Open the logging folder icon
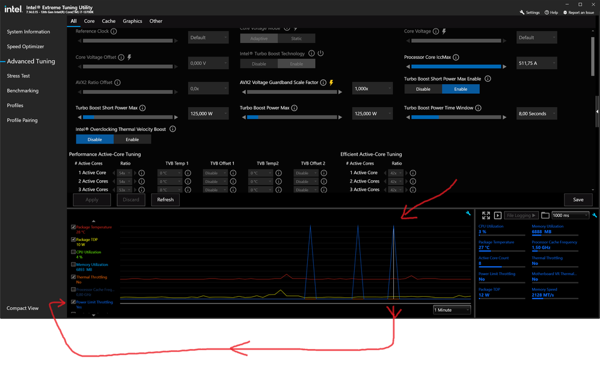Screen dimensions: 600x367 (545, 216)
